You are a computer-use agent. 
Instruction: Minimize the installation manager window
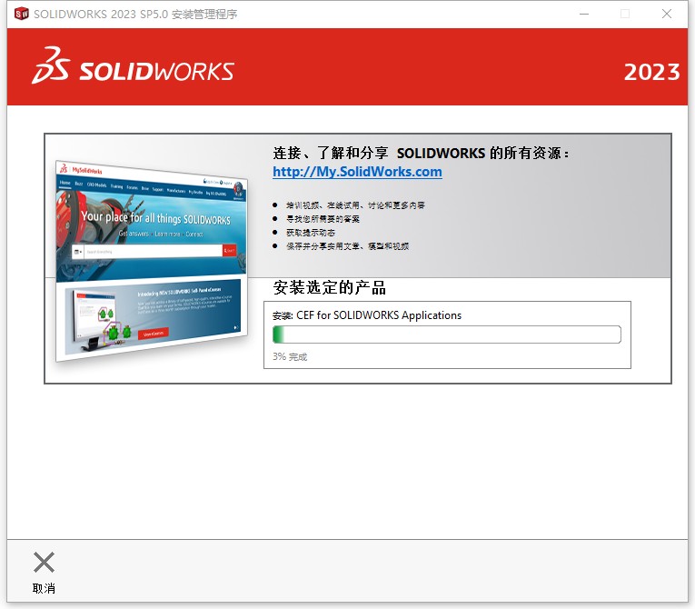(584, 14)
